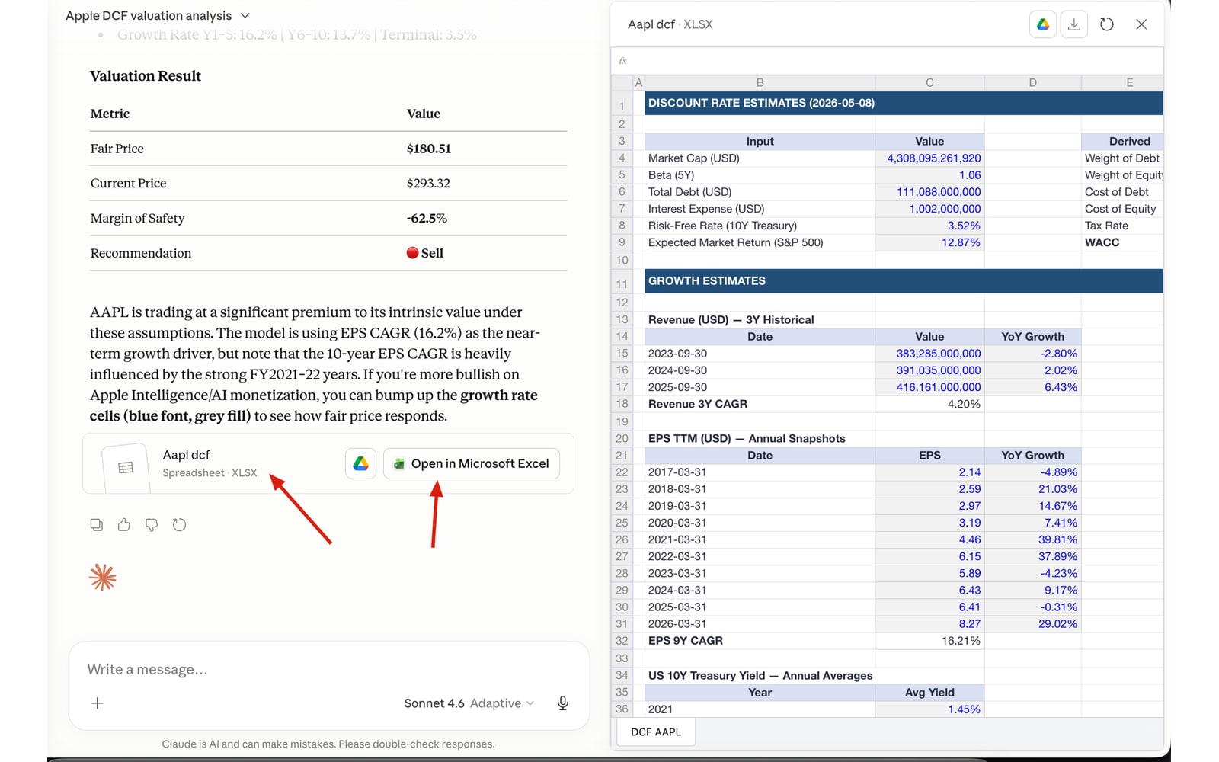
Task: Click the plus attachment button in message box
Action: (x=98, y=703)
